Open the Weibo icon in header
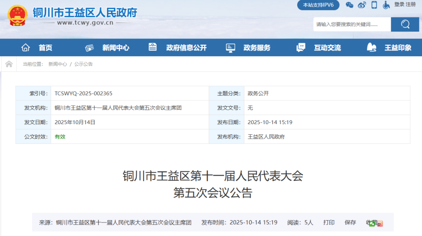Screen dimensions: 422x236 click(362, 5)
